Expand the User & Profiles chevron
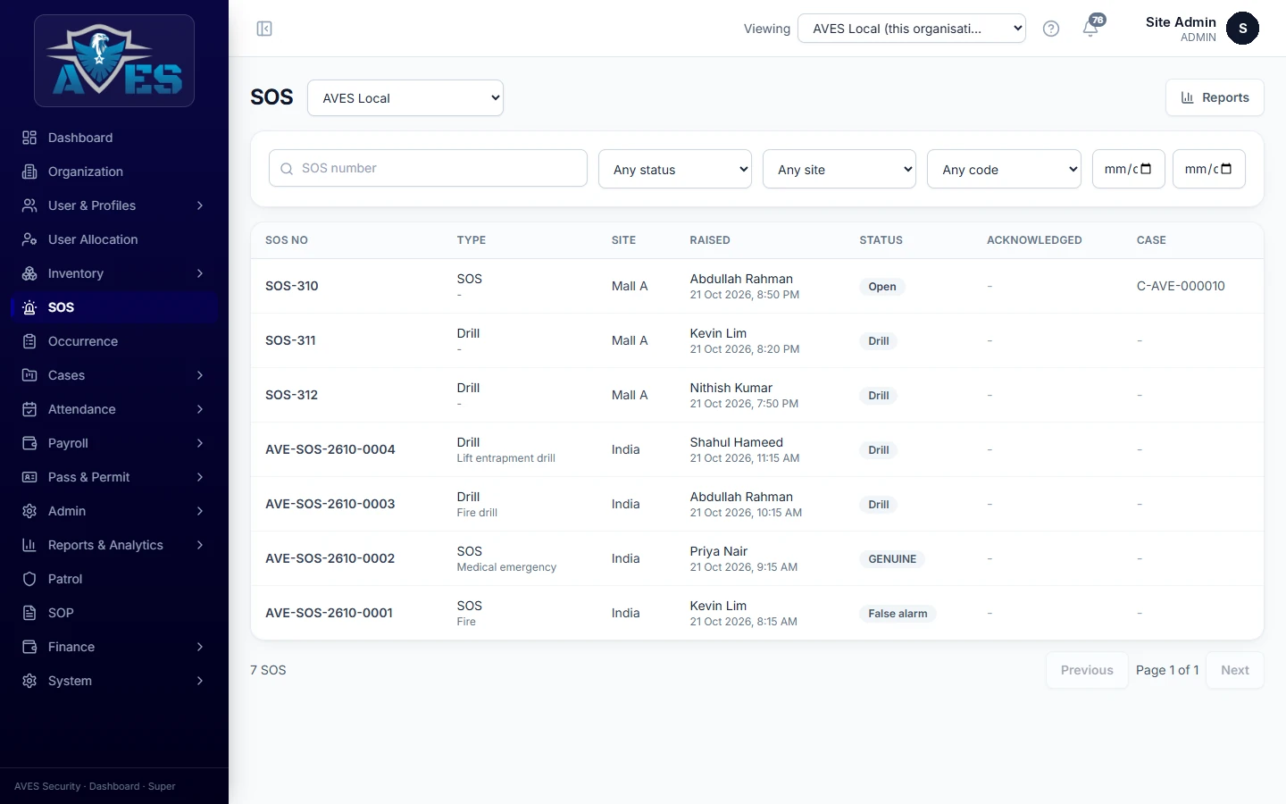1286x804 pixels. (x=200, y=205)
